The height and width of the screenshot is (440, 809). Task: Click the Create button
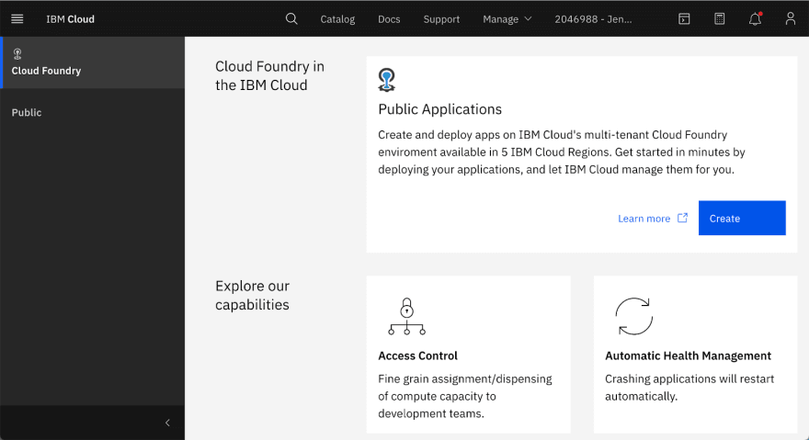coord(742,219)
